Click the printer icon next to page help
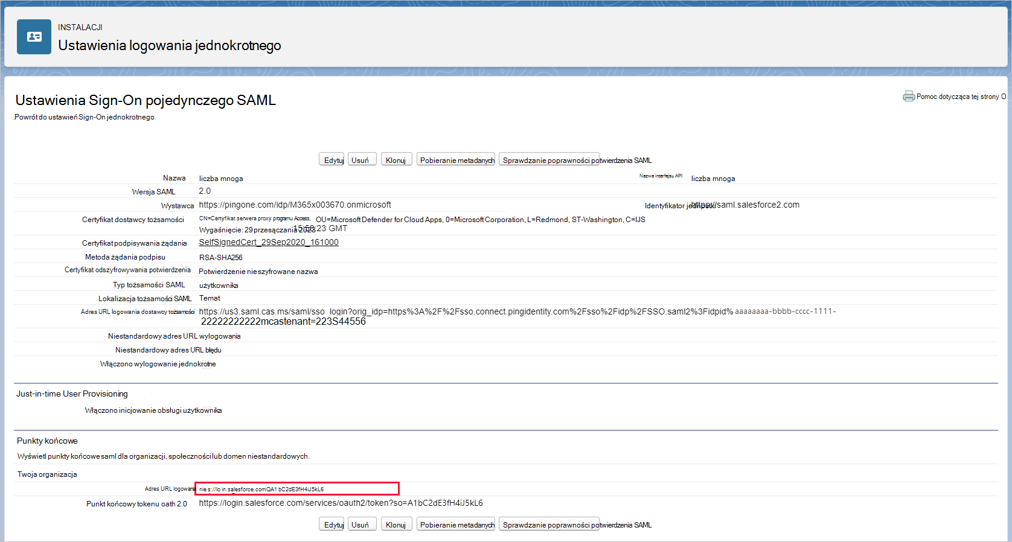 (x=908, y=97)
